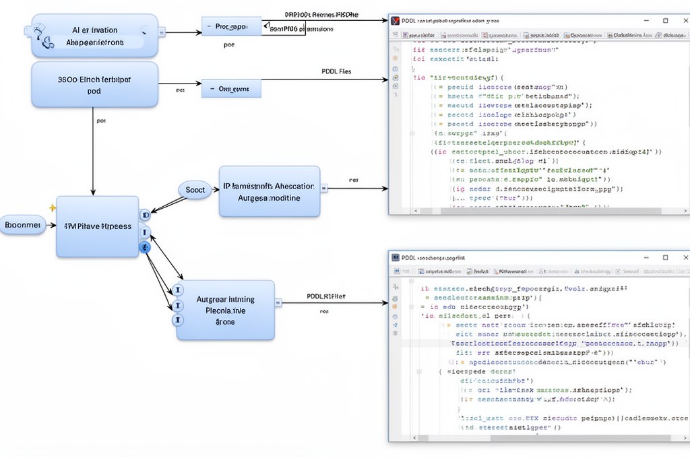Image resolution: width=690 pixels, height=458 pixels.
Task: Select the 'D' port on the Pitave node
Action: (x=145, y=215)
